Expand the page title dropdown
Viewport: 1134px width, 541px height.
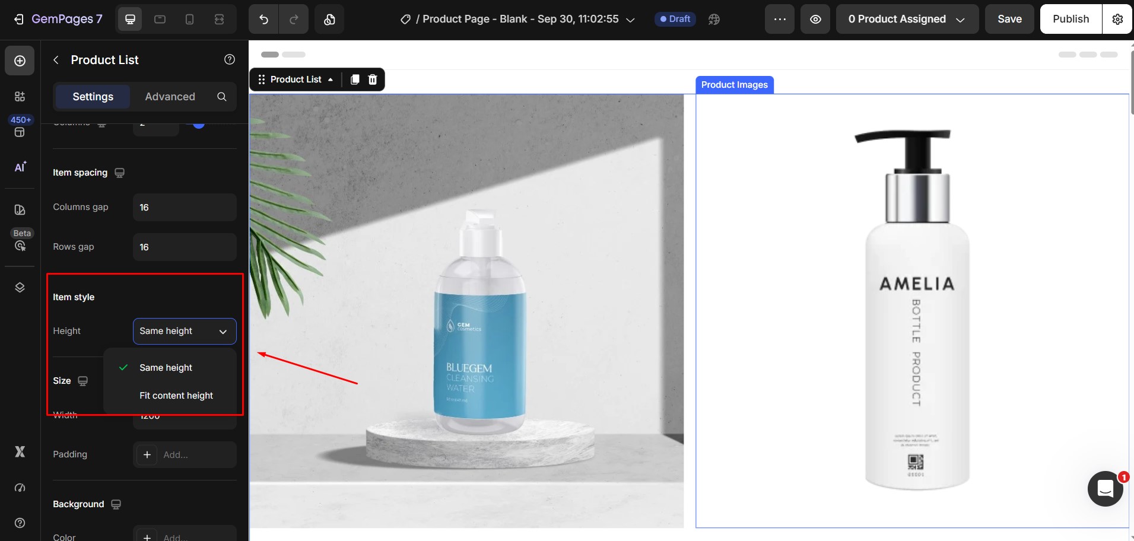[x=631, y=20]
